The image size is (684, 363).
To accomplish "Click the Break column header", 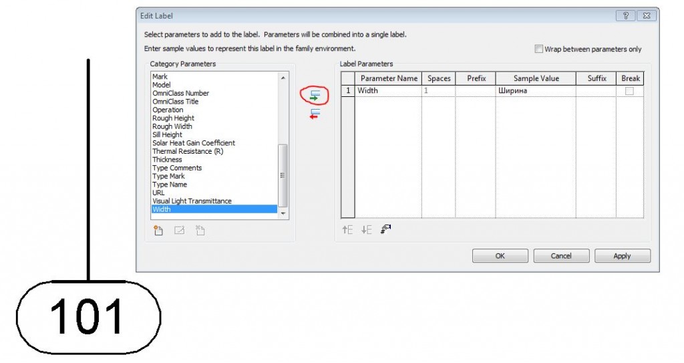I will coord(630,78).
